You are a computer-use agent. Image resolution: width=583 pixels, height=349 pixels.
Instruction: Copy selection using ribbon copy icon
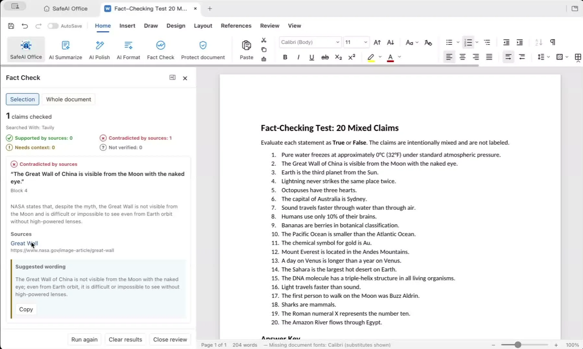point(264,50)
